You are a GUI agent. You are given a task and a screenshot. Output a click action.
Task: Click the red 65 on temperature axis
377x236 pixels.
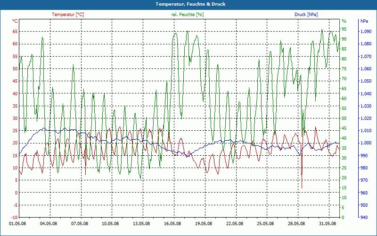pyautogui.click(x=15, y=32)
